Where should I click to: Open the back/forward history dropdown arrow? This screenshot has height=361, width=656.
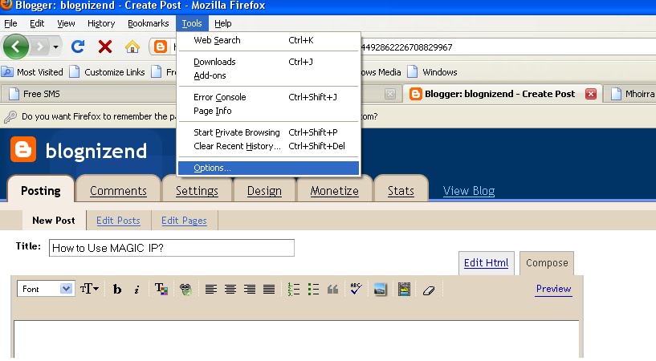55,47
